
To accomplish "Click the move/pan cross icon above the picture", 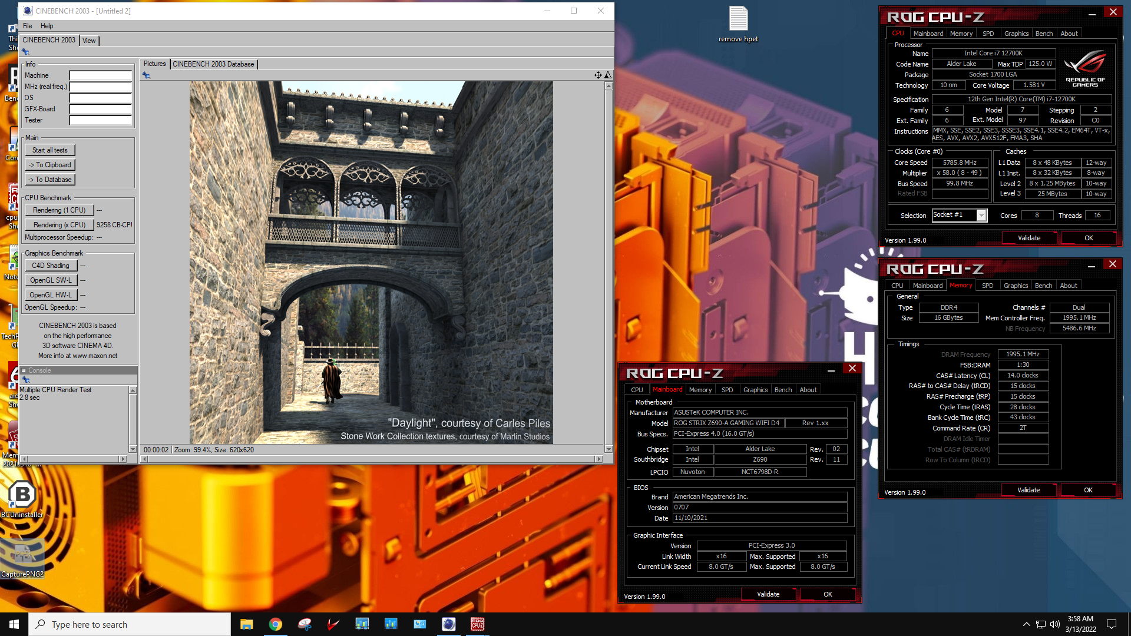I will pyautogui.click(x=598, y=75).
